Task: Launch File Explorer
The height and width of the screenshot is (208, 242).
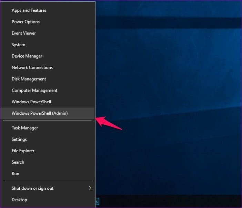Action: tap(48, 151)
